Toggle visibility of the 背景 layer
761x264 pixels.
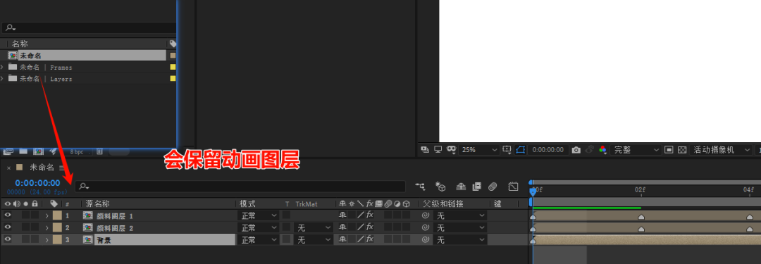coord(8,239)
